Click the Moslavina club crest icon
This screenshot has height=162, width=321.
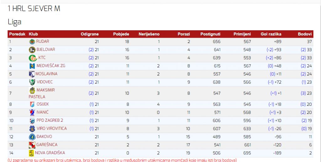click(x=32, y=74)
